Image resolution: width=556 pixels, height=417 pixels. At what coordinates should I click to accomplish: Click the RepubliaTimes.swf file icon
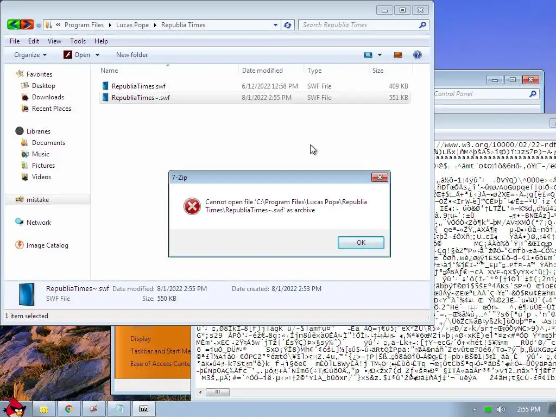click(105, 86)
